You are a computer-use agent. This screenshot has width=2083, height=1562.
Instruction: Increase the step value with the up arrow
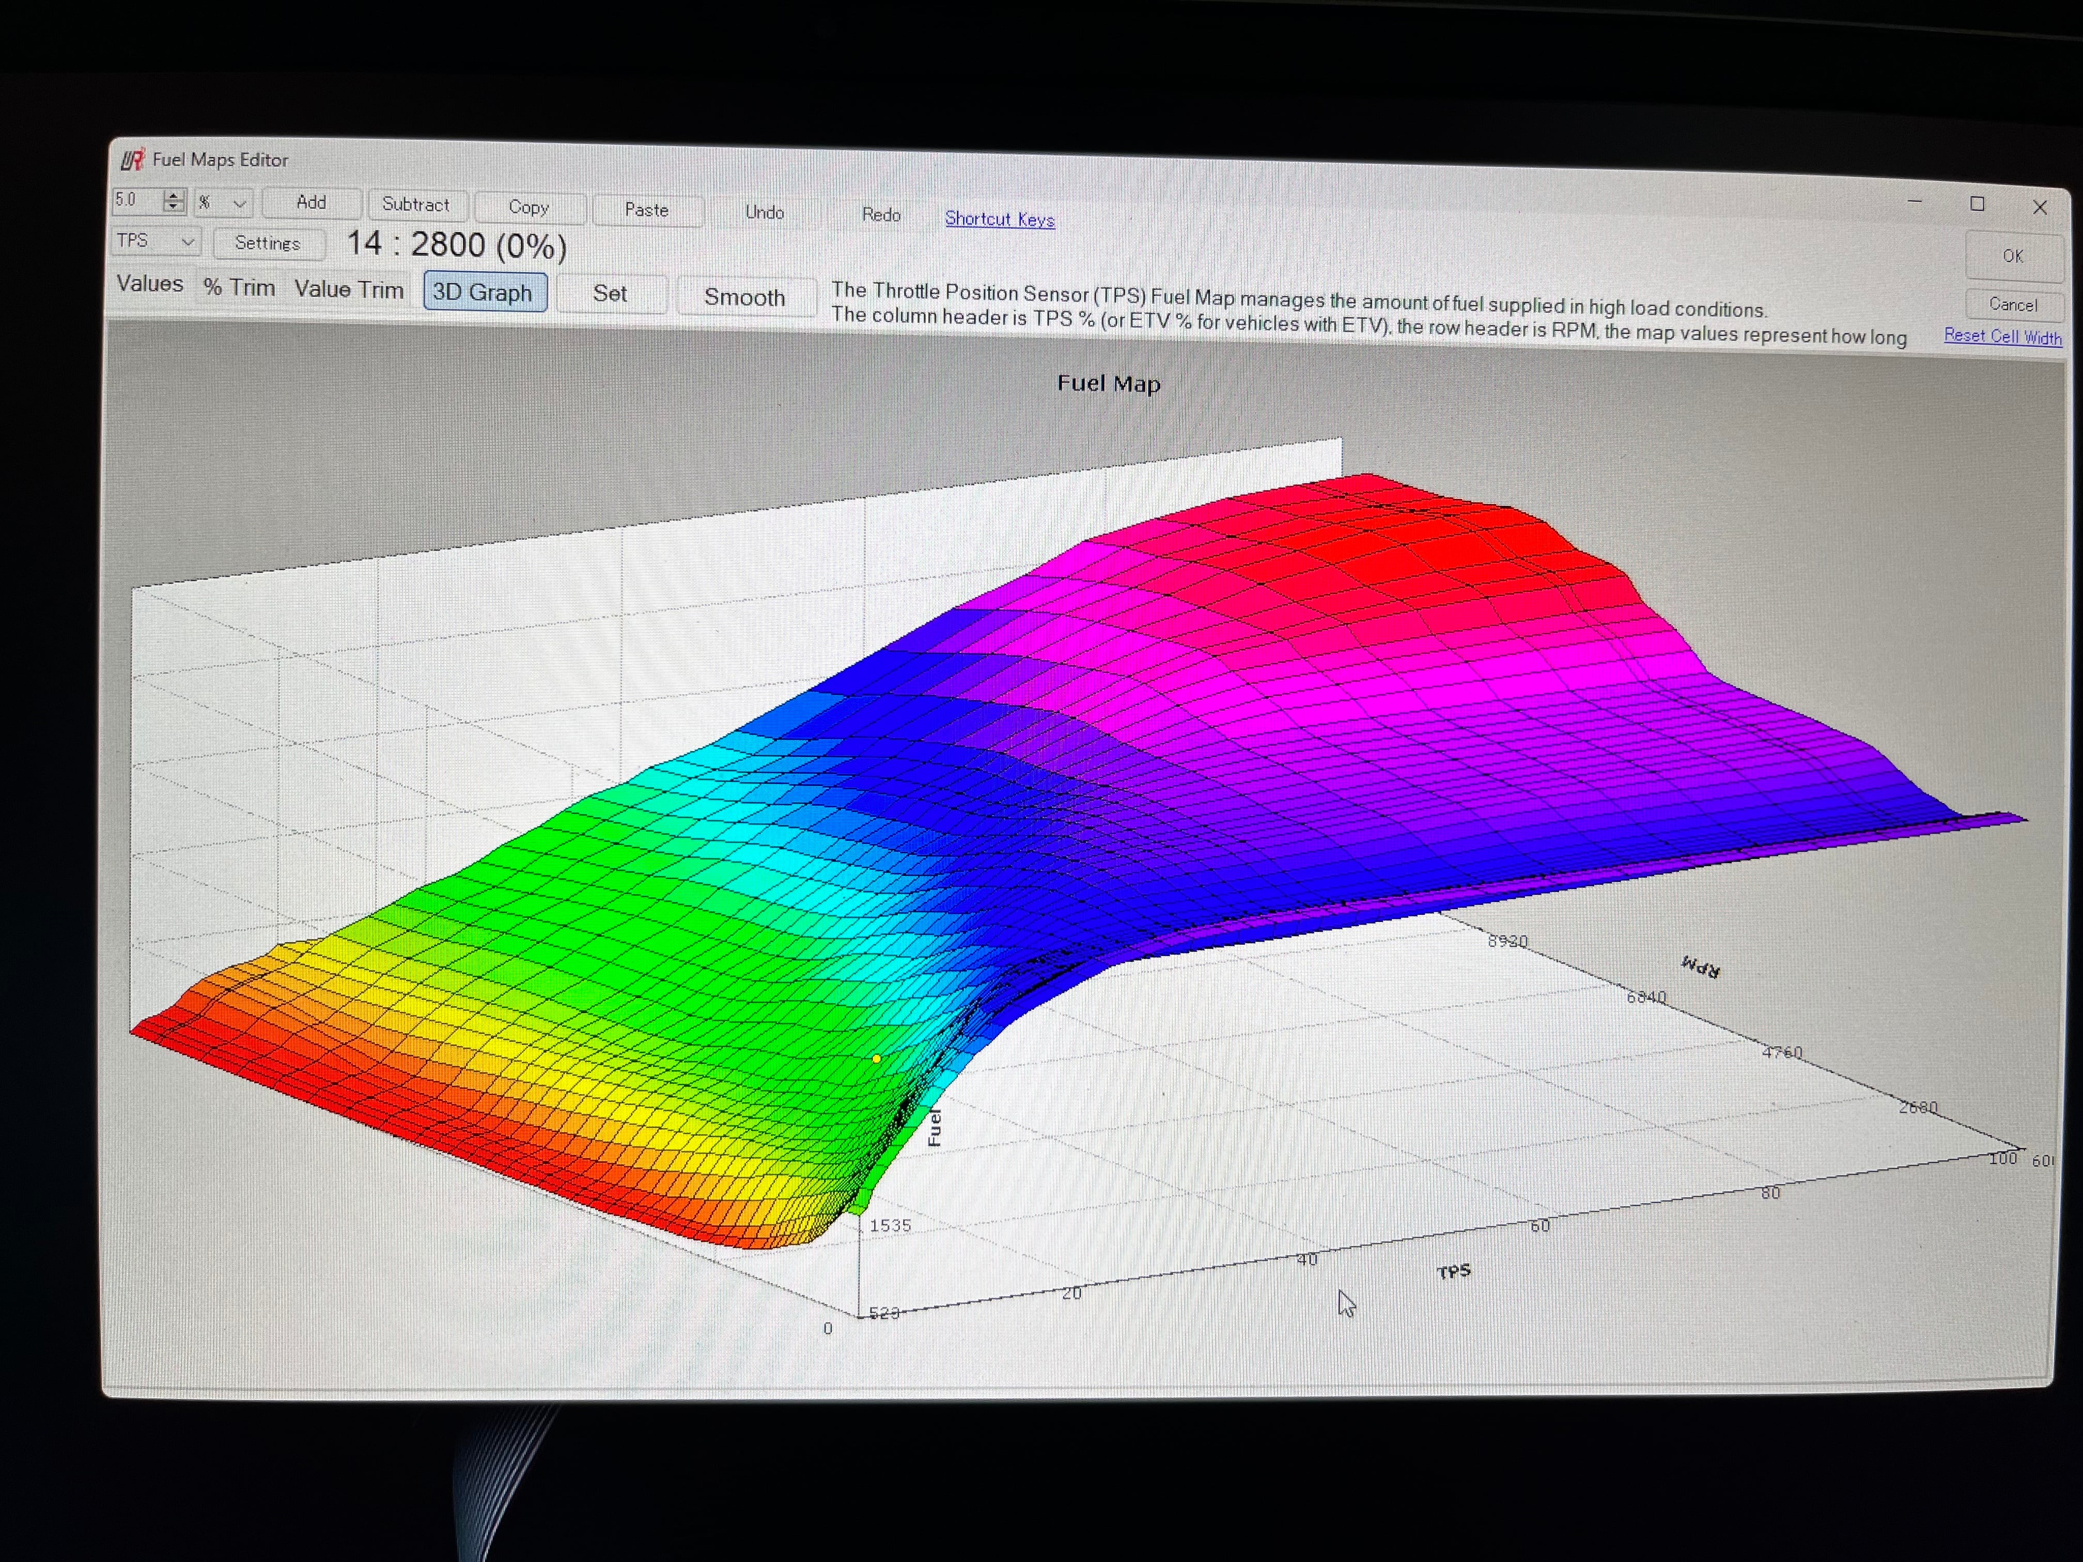(173, 195)
